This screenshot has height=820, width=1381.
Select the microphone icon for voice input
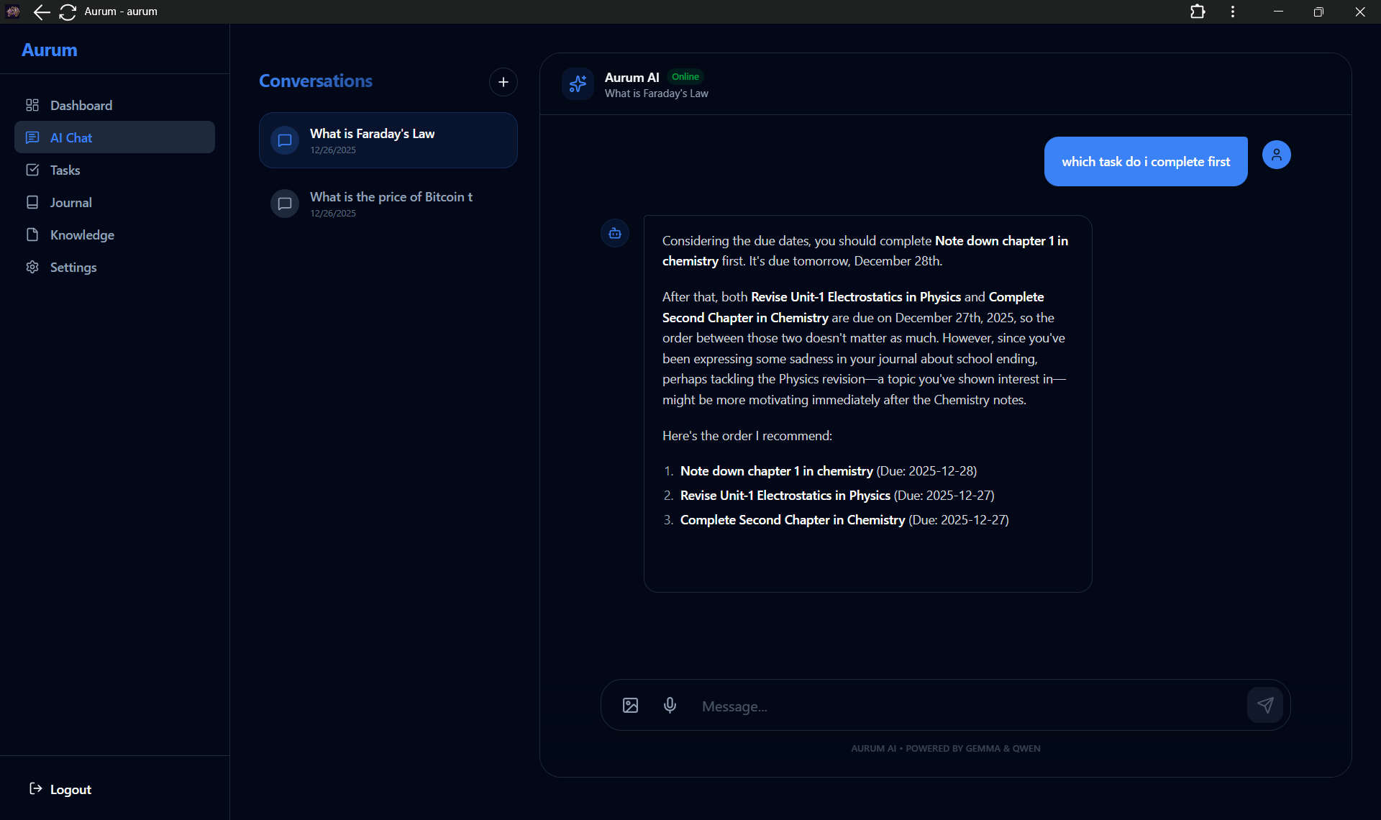670,705
